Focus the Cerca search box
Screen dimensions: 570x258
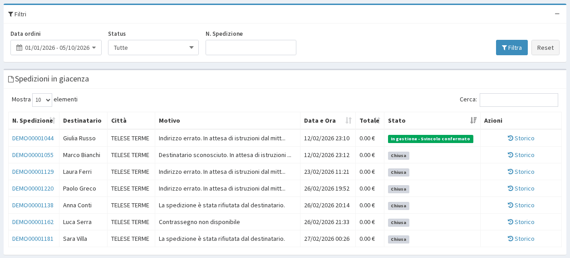click(x=519, y=100)
